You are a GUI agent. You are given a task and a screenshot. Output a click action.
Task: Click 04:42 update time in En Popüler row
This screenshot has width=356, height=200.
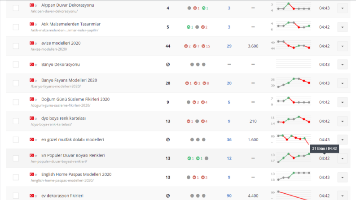[x=324, y=158]
